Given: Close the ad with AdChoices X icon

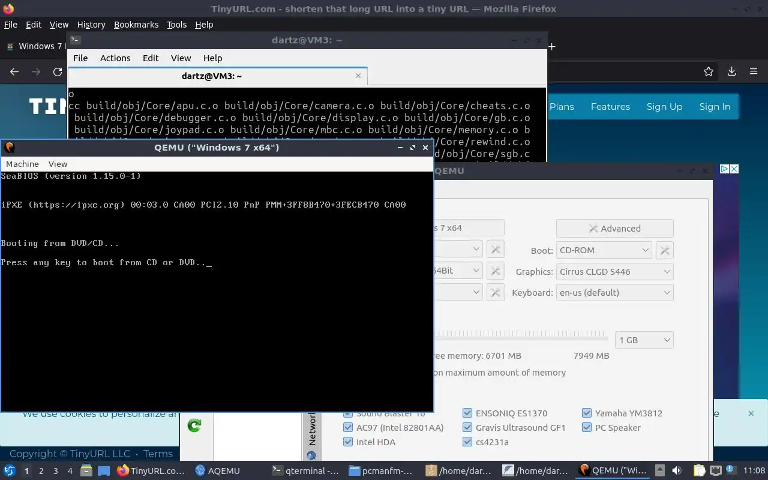Looking at the screenshot, I should 734,169.
